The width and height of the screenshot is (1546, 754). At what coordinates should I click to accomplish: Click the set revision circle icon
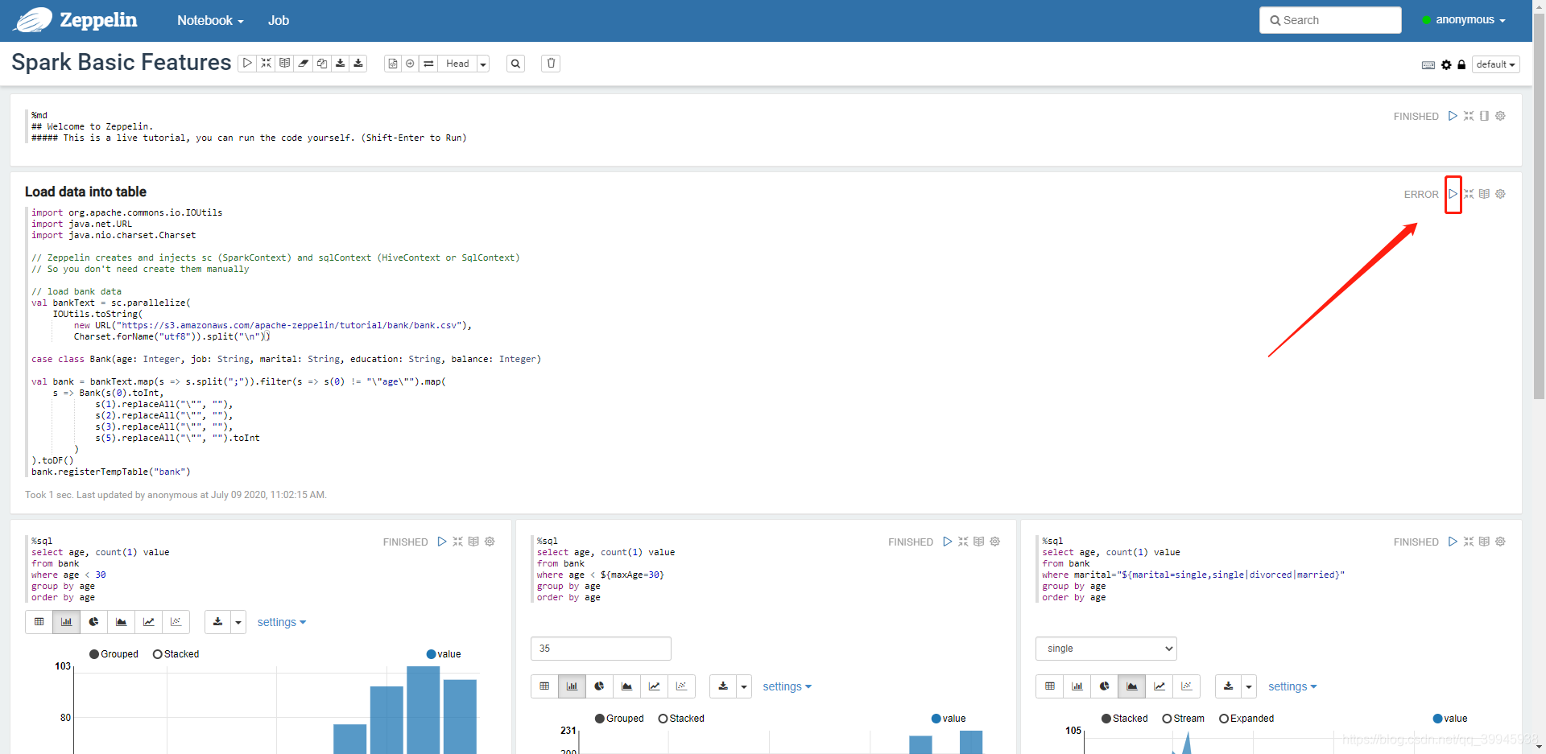410,64
